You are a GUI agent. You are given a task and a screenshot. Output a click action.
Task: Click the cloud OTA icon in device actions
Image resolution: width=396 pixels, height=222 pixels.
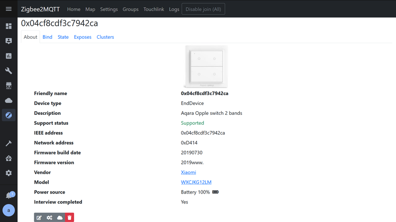coord(60,217)
